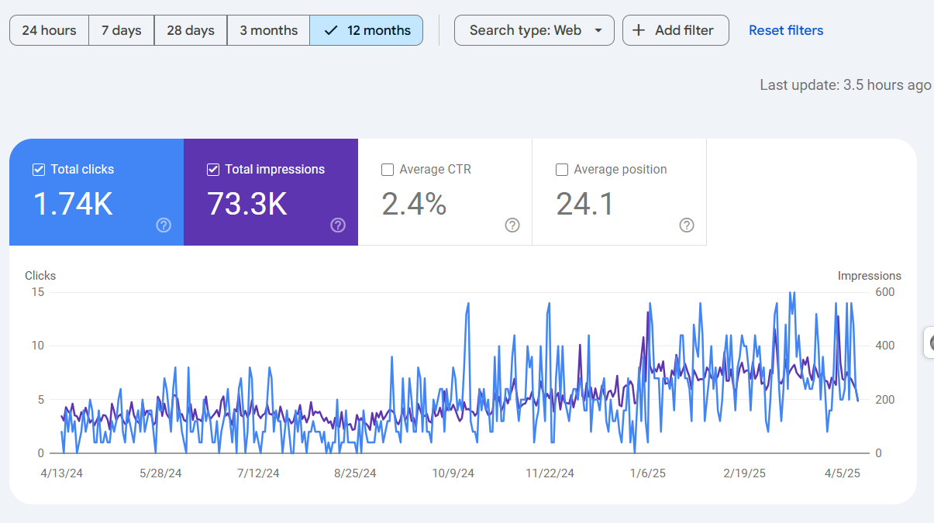Screen dimensions: 934x523
Task: Click the plus icon in Add filter
Action: 639,30
